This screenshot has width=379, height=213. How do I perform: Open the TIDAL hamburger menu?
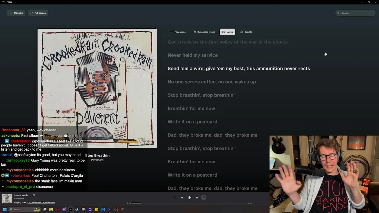pyautogui.click(x=3, y=2)
